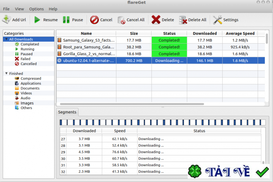Click the Compressed category icon

(x=17, y=78)
